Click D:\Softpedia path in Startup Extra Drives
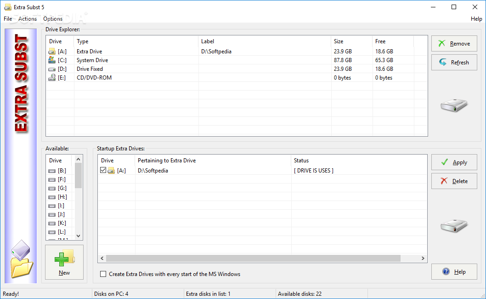Image resolution: width=486 pixels, height=299 pixels. click(153, 171)
